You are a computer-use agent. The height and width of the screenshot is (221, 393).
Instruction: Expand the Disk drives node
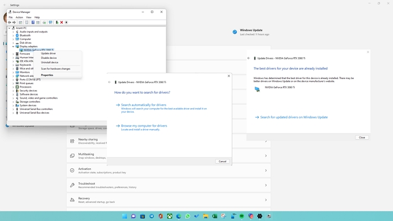coord(13,43)
